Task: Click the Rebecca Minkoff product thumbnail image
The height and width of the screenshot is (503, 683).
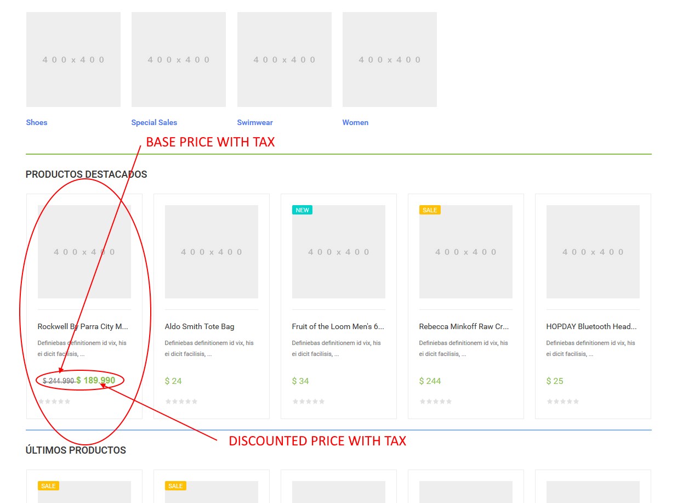Action: pyautogui.click(x=465, y=251)
